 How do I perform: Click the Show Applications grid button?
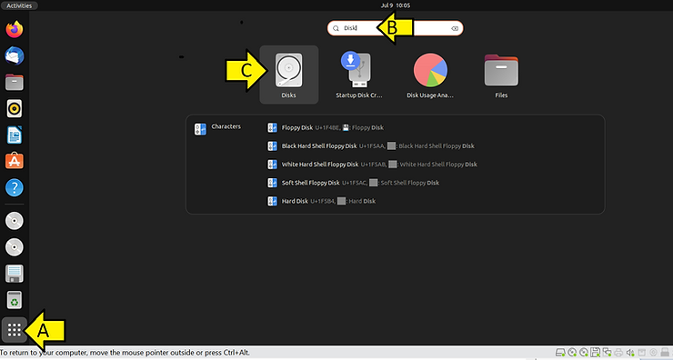point(15,330)
